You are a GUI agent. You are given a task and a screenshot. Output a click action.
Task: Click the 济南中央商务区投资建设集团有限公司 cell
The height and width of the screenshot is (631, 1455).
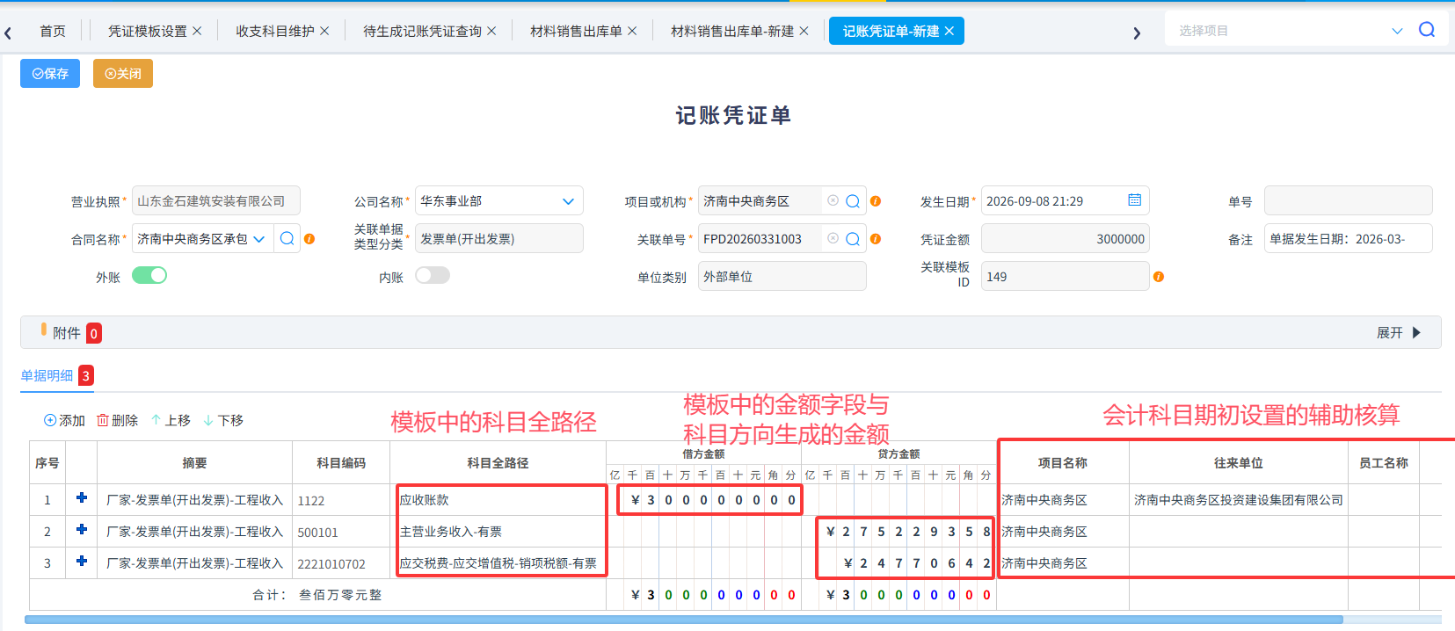[1239, 499]
